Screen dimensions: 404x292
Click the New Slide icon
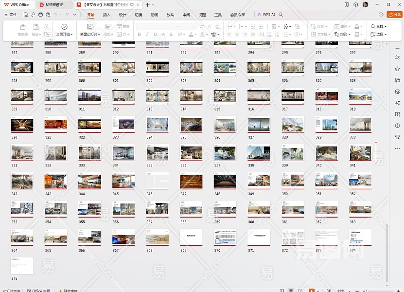tap(90, 27)
